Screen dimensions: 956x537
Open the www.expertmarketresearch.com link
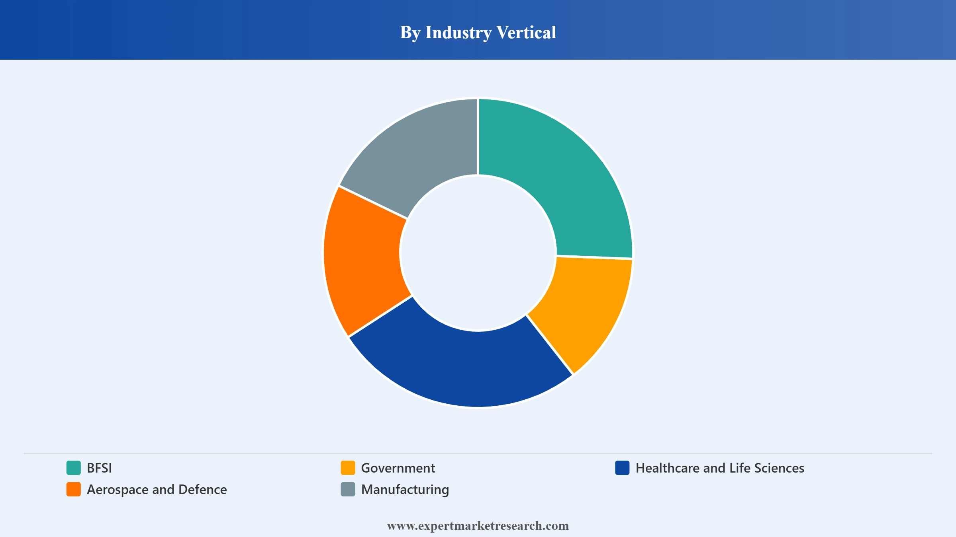coord(478,526)
